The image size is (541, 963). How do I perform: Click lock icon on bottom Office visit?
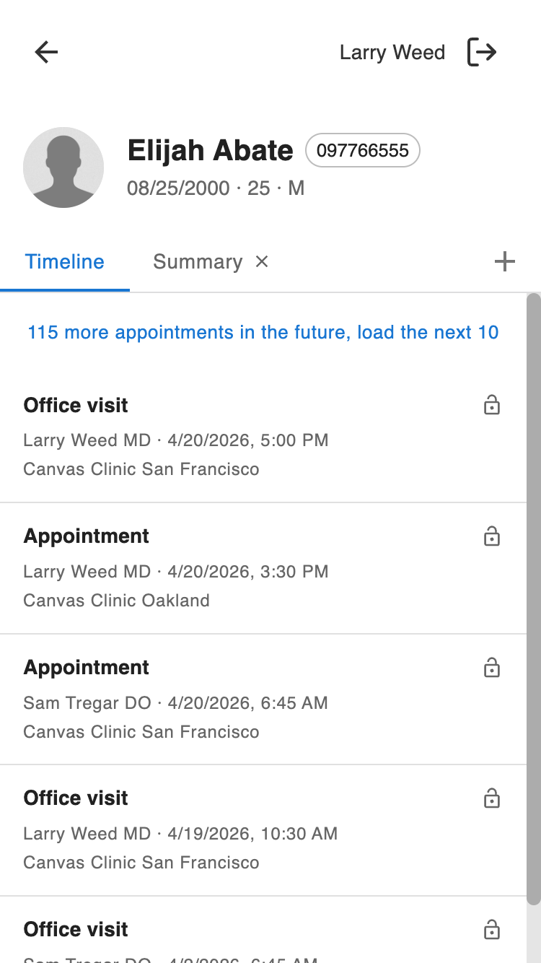[x=491, y=929]
